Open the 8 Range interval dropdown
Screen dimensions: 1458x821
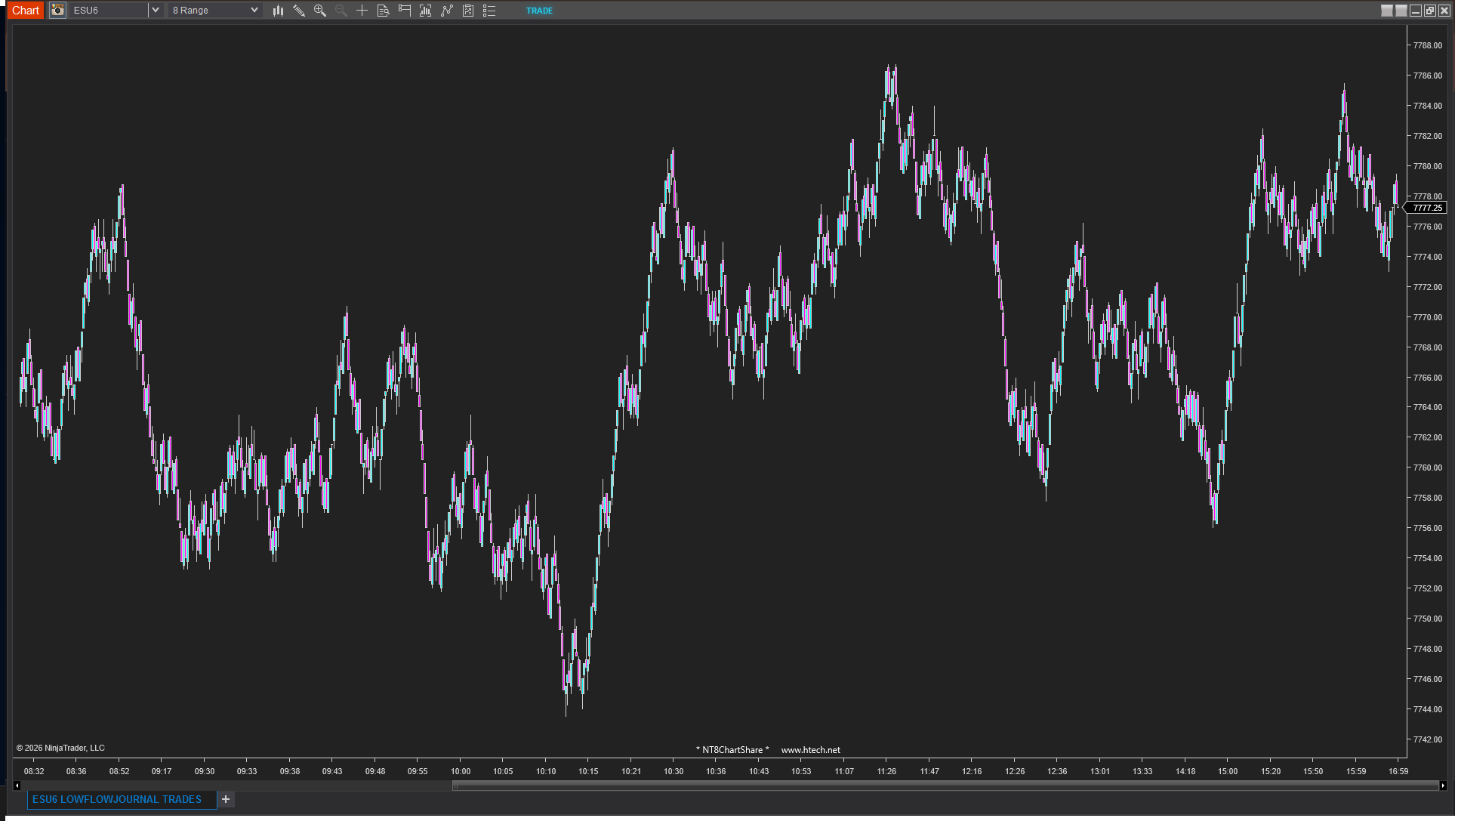[x=215, y=11]
